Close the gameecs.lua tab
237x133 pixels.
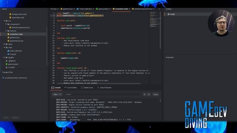(x=74, y=9)
